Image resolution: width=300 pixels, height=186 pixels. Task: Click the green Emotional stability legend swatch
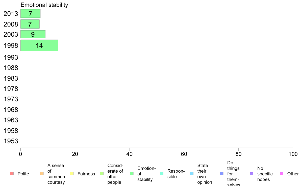(132, 174)
